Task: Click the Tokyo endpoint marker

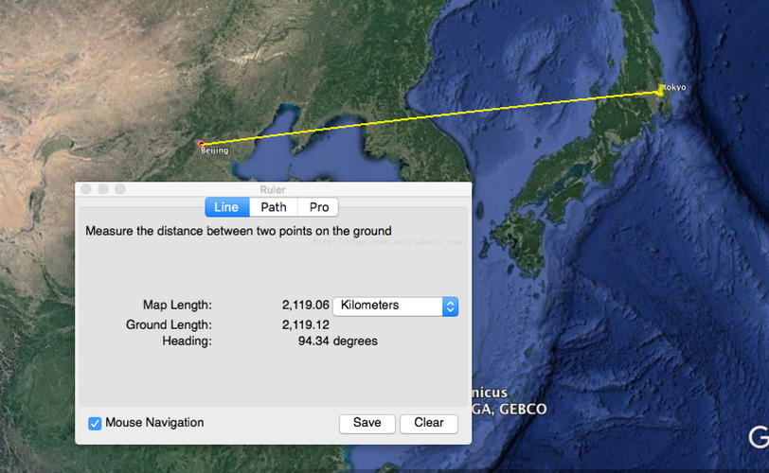Action: click(x=660, y=91)
